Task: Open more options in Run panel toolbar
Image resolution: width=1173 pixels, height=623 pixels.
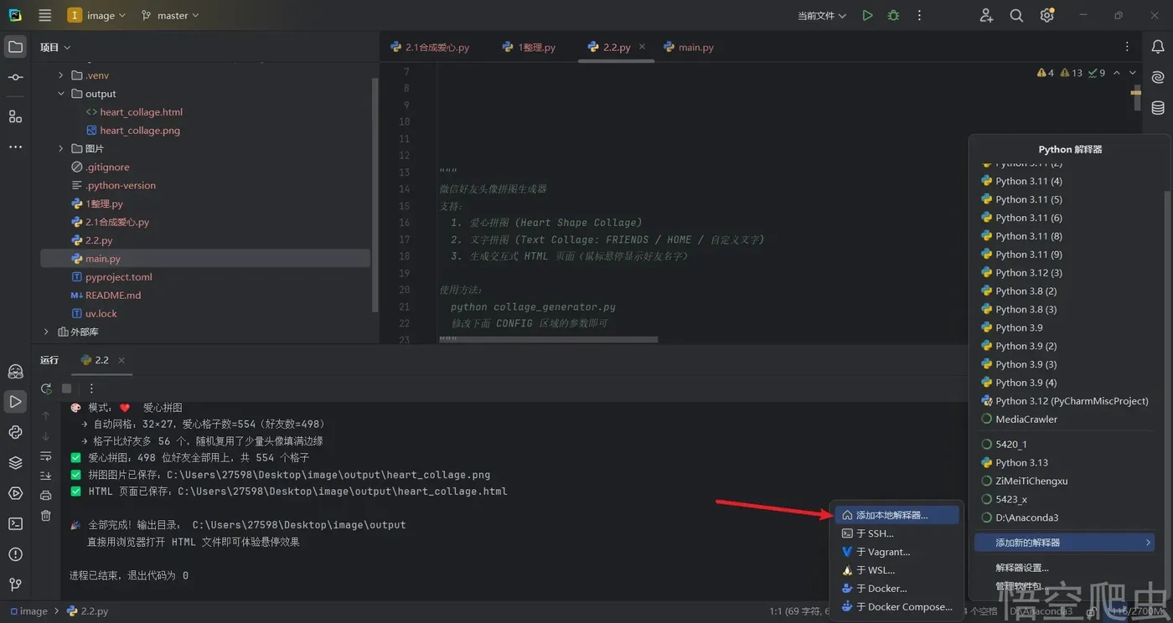Action: (x=91, y=389)
